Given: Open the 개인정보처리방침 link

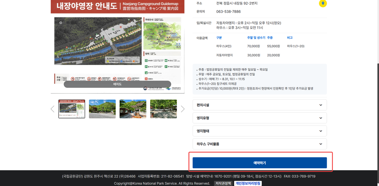Looking at the screenshot, I should coord(248,183).
